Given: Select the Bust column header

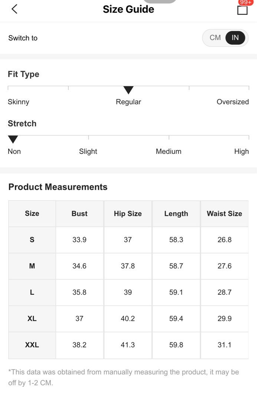Looking at the screenshot, I should point(79,213).
